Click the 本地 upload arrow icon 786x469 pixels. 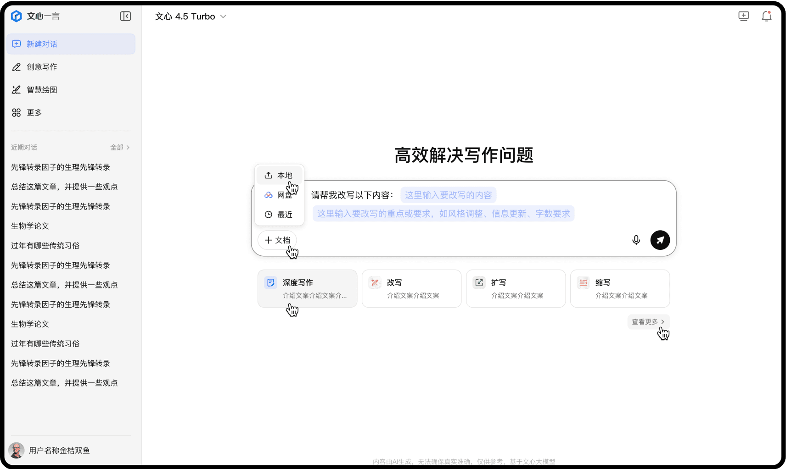point(269,176)
